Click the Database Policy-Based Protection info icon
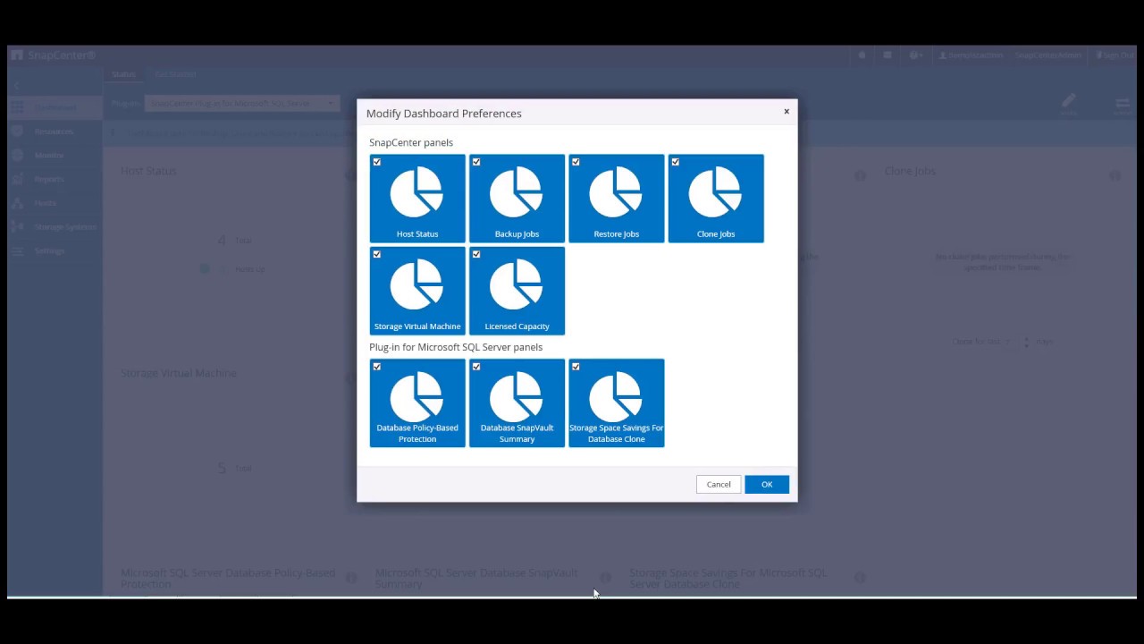 (x=351, y=578)
